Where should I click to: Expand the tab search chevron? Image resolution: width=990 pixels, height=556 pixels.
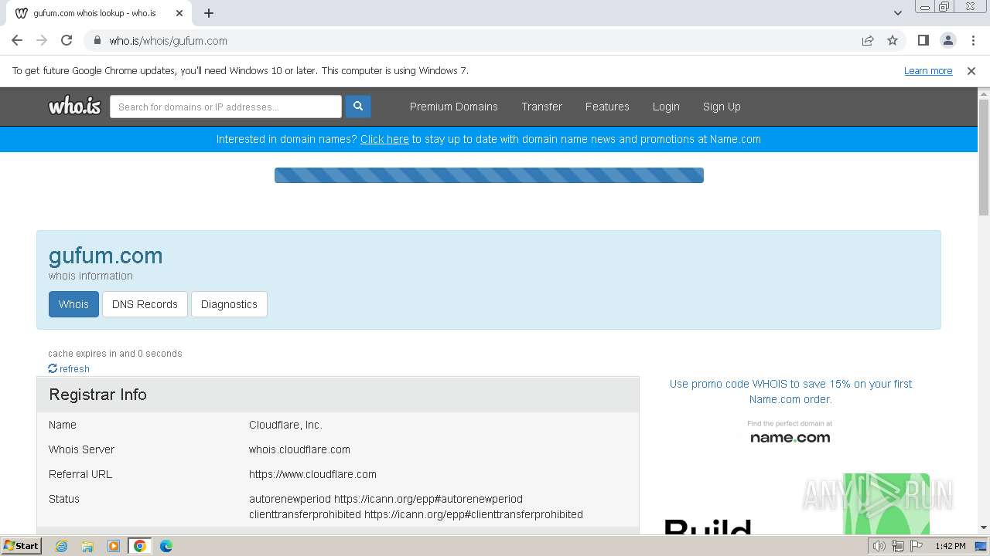(897, 13)
